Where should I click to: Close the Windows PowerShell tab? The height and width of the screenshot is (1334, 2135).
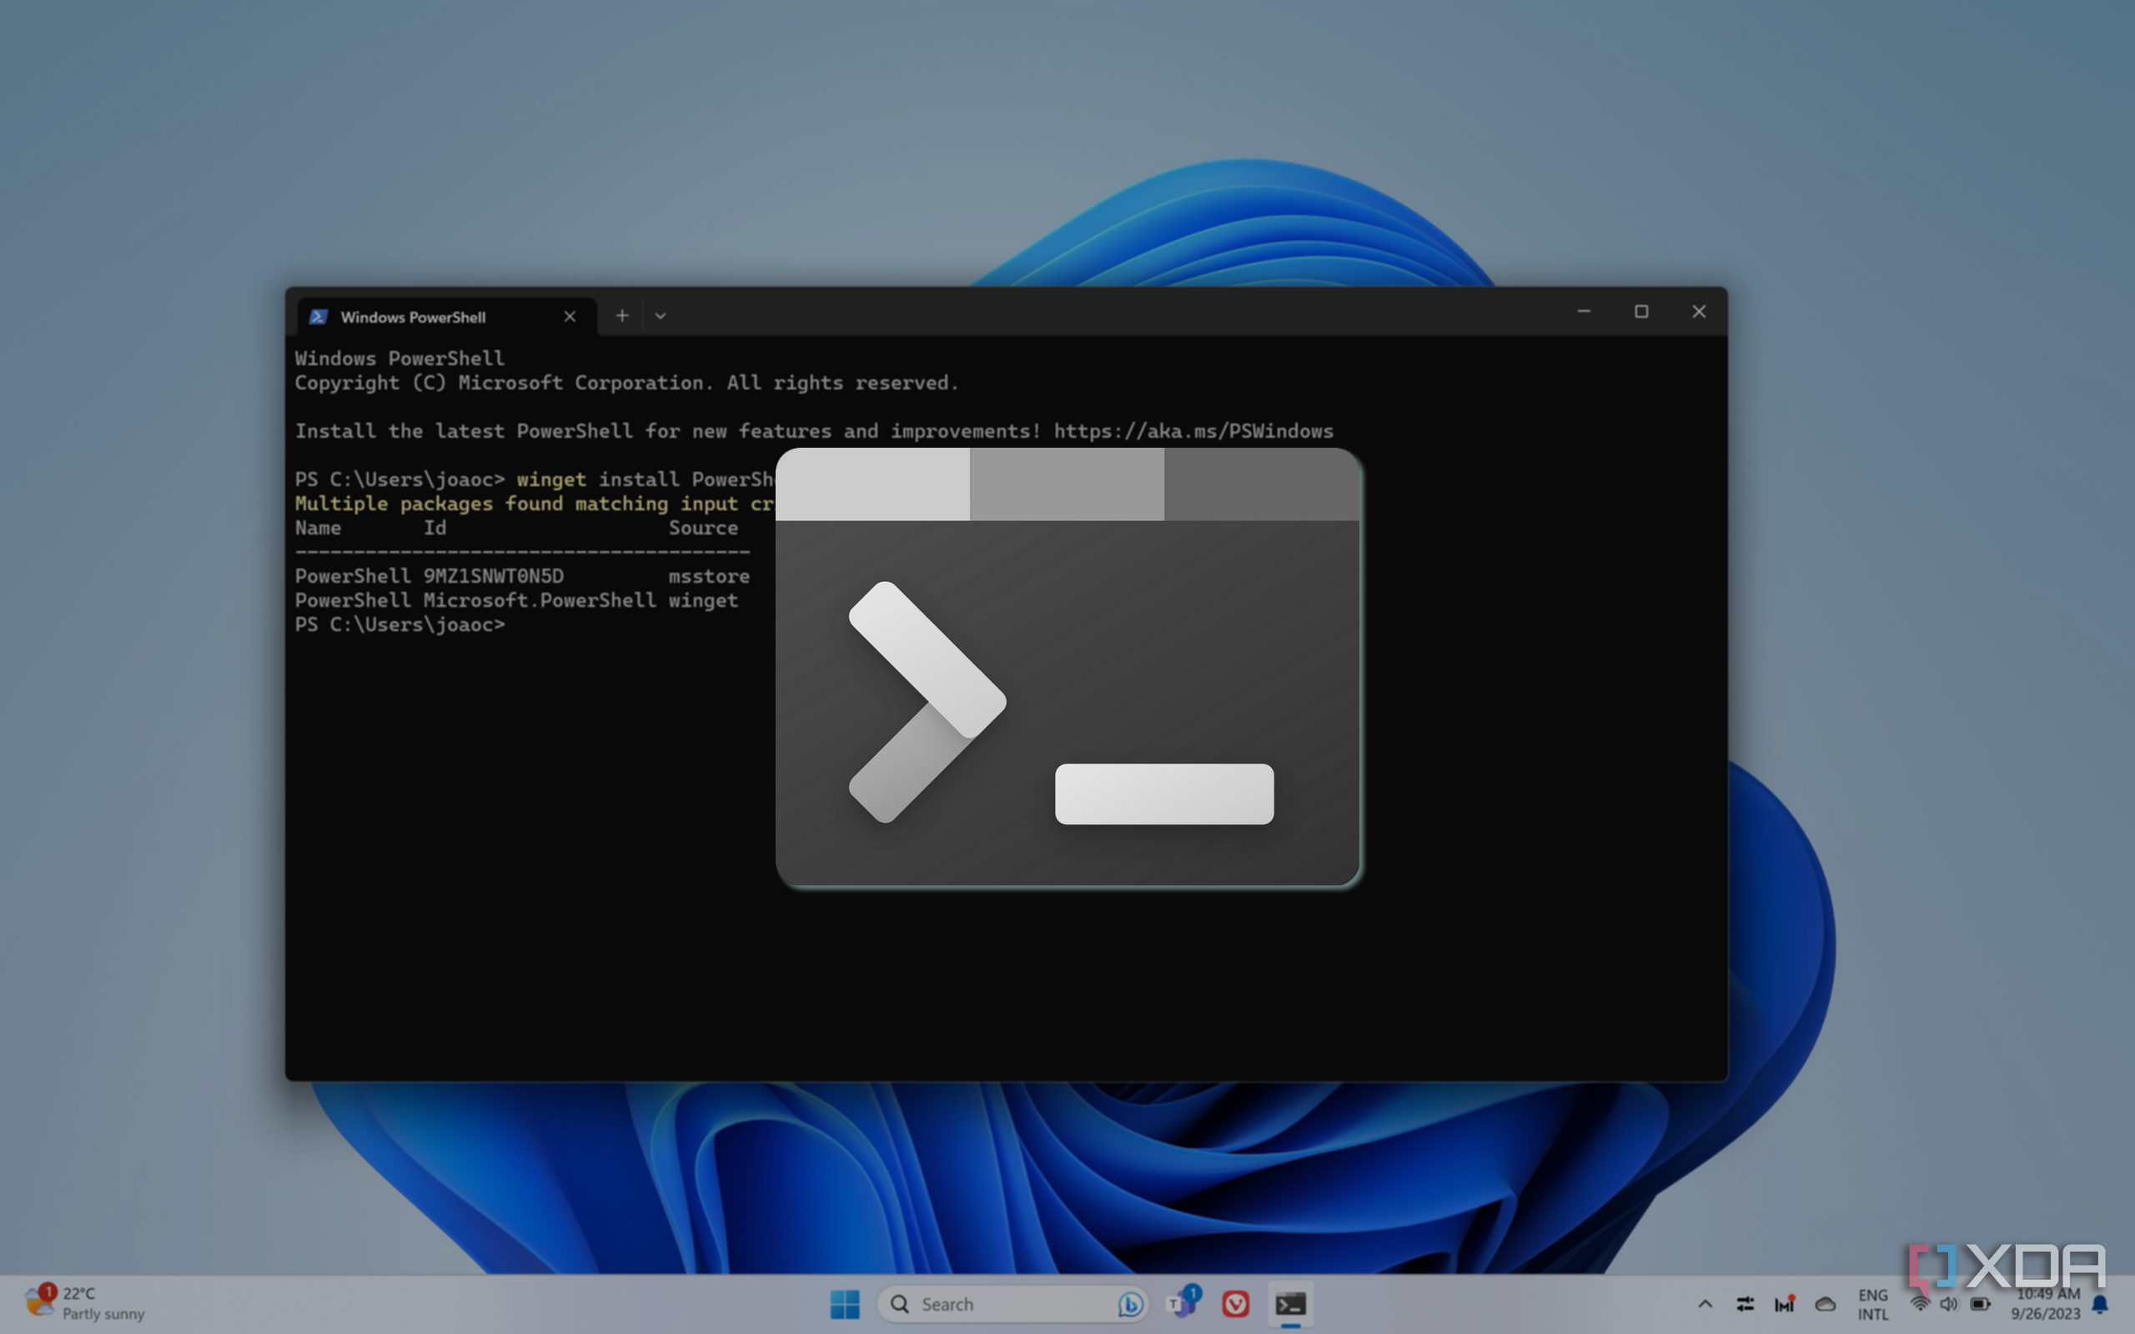pos(570,317)
